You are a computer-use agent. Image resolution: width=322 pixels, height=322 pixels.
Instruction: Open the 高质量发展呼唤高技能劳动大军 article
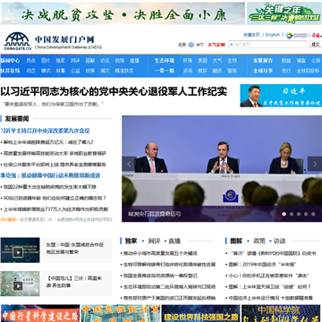click(x=55, y=153)
